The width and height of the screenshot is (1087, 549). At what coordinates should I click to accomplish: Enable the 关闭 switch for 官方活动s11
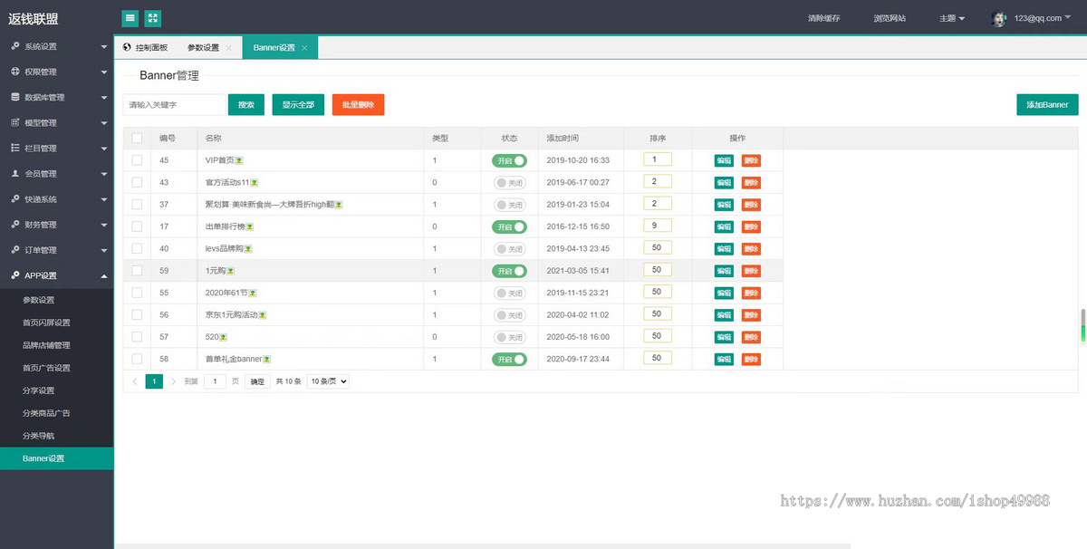(509, 182)
